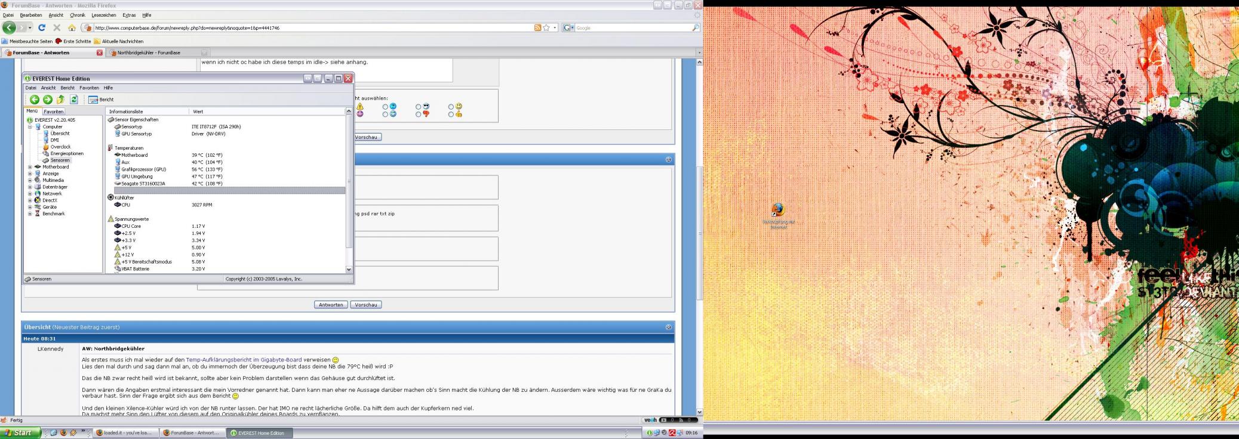Go back with EVEREST green back arrow
This screenshot has width=1239, height=439.
pyautogui.click(x=35, y=100)
